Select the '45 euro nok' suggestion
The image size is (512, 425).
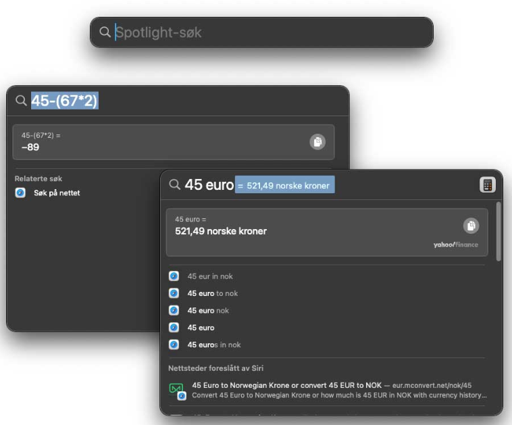[208, 311]
